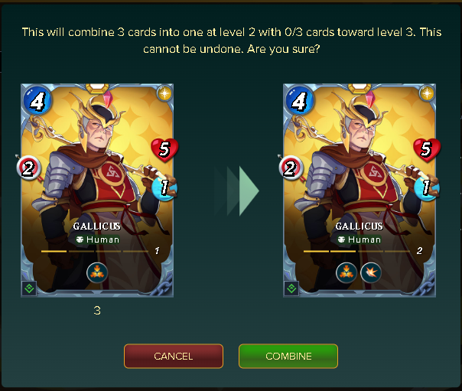
Task: Click the red CANCEL button
Action: tap(174, 356)
